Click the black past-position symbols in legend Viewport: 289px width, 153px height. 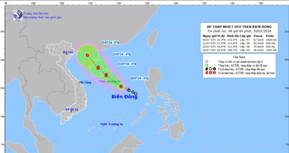coord(210,69)
